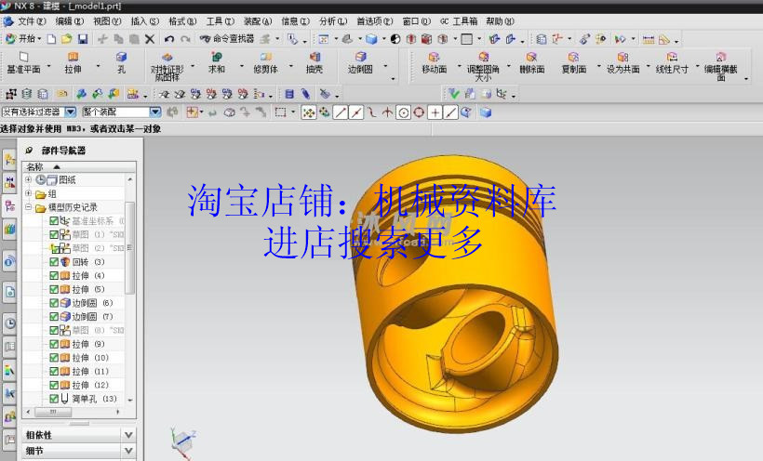Click the 开始 start button

pos(22,39)
